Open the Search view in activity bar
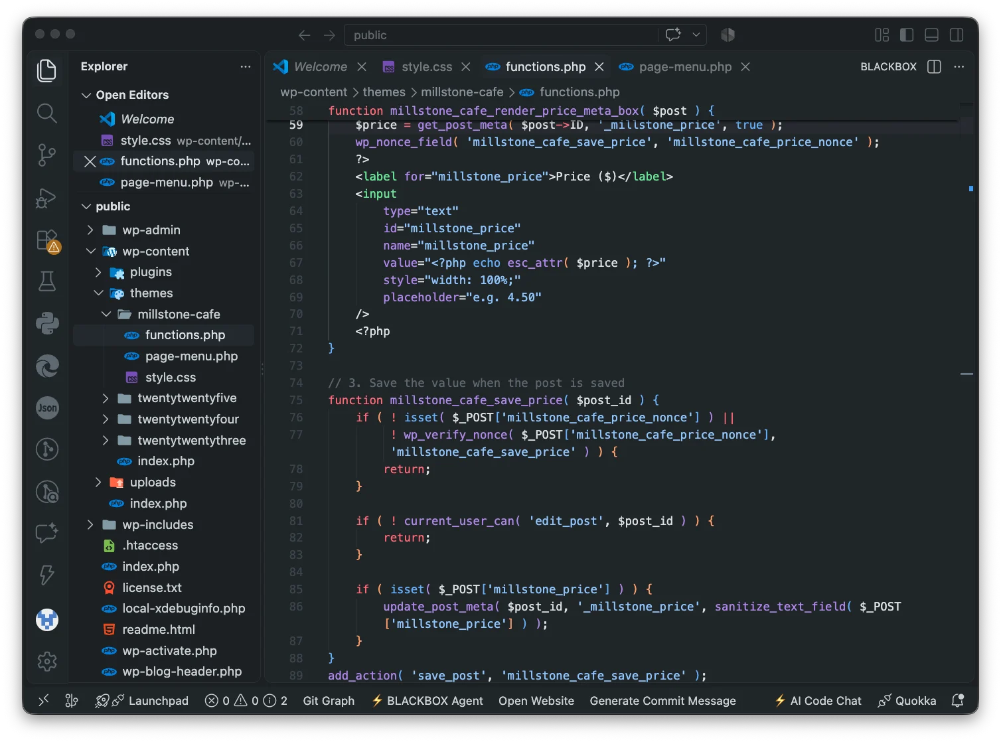This screenshot has width=1001, height=742. [46, 113]
